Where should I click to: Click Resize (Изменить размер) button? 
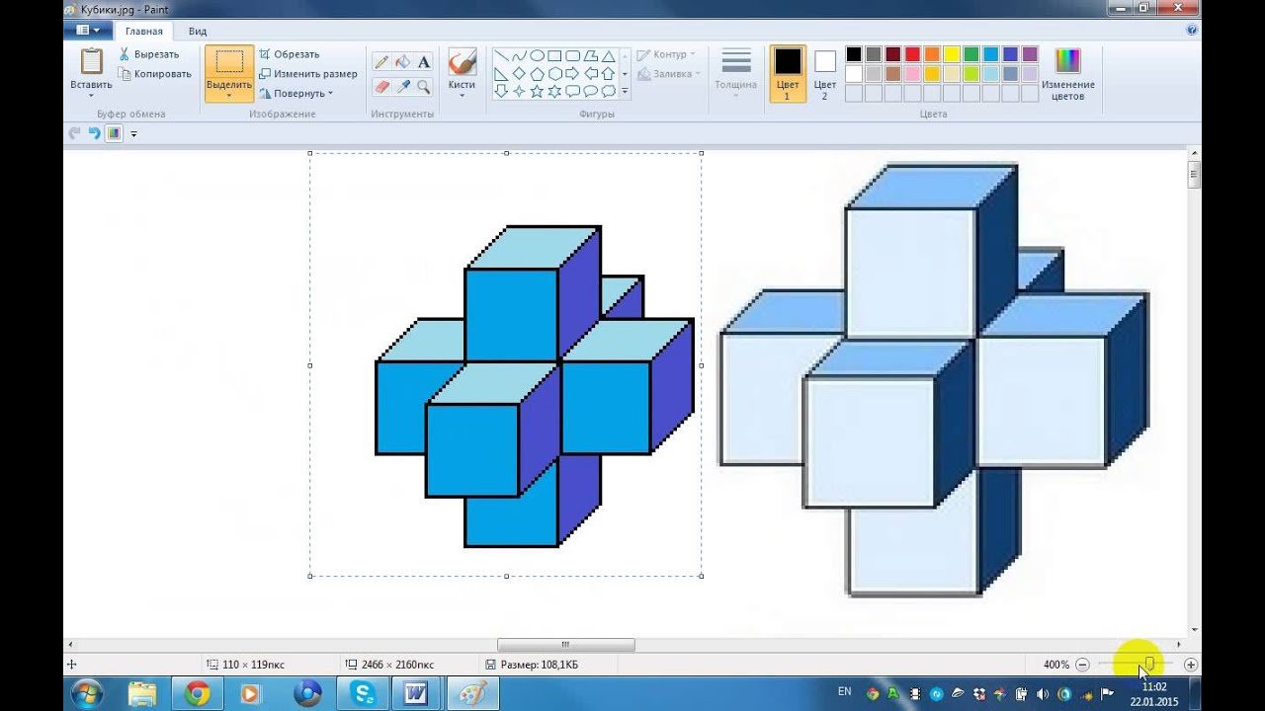tap(307, 74)
